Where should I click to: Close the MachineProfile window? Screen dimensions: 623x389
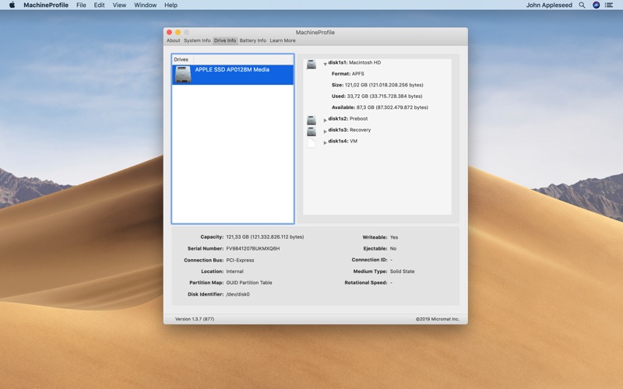(x=169, y=32)
